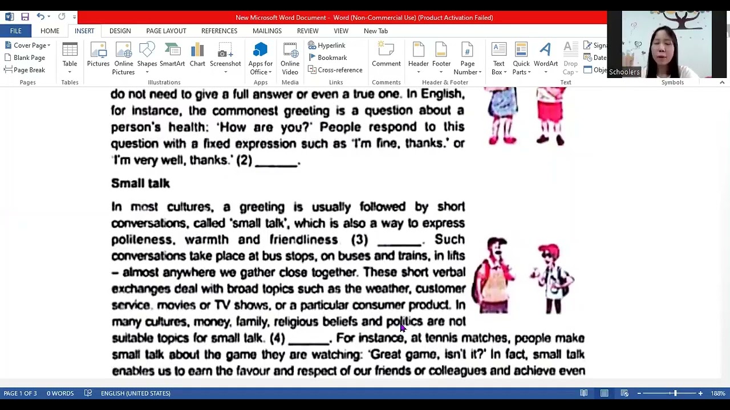
Task: Undo the last action
Action: (x=40, y=17)
